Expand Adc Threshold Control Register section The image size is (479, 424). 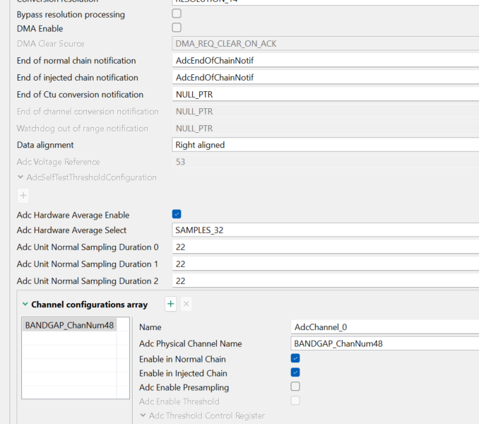click(x=143, y=416)
